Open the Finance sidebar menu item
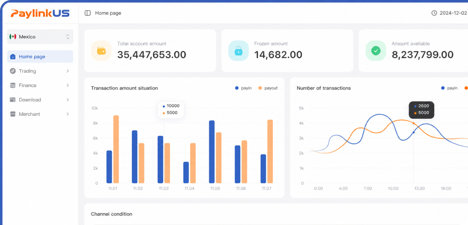 [40, 85]
